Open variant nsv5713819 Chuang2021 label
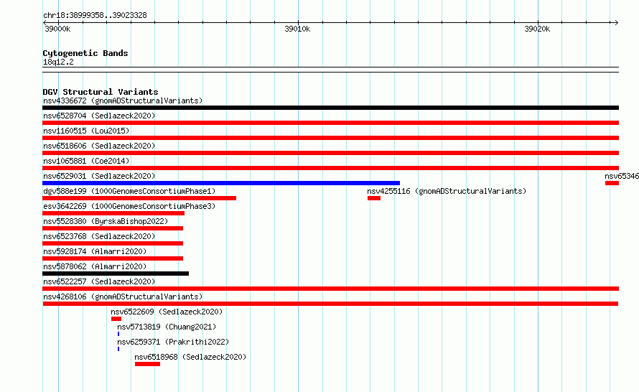The width and height of the screenshot is (639, 392). (167, 327)
